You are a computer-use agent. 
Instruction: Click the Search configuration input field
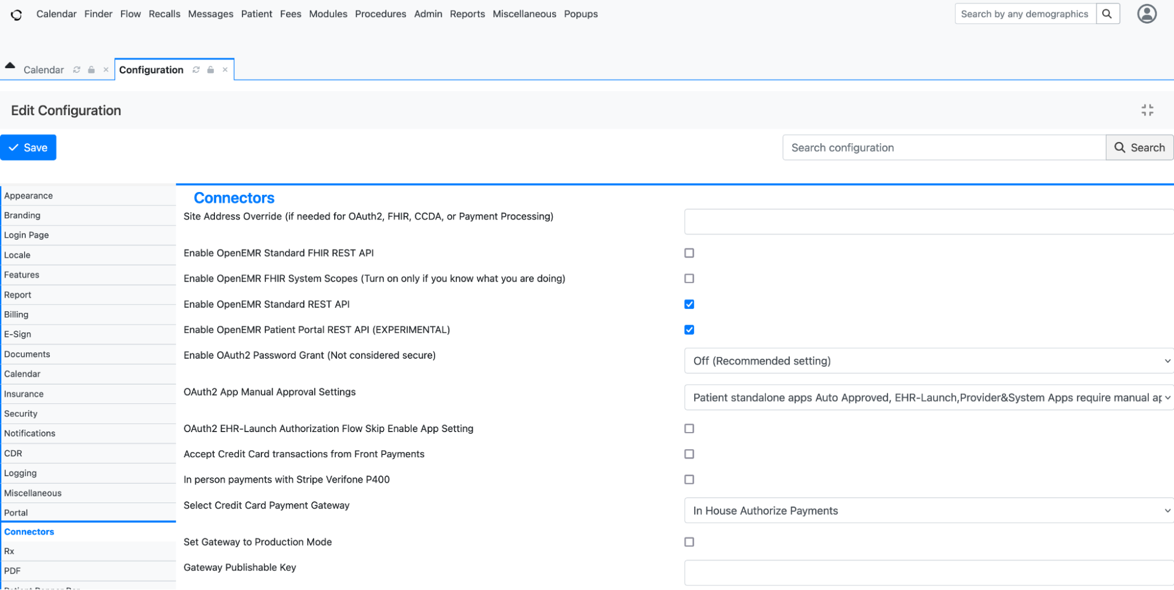(x=944, y=148)
